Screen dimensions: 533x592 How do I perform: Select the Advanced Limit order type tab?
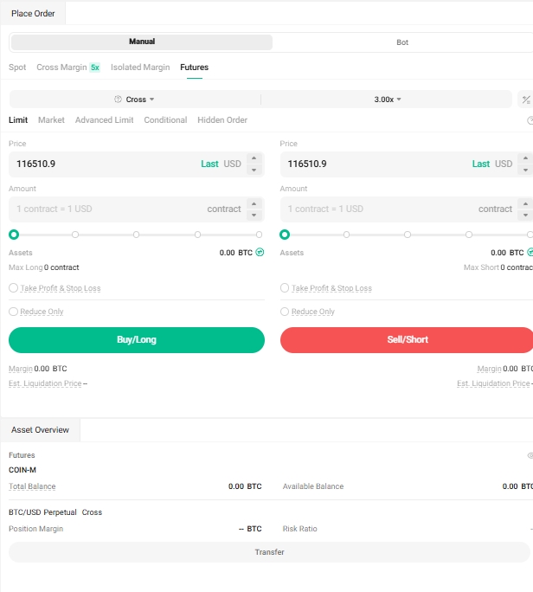pos(104,120)
